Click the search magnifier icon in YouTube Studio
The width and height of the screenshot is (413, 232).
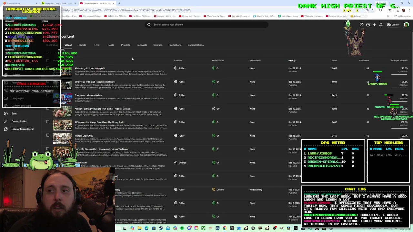click(149, 24)
